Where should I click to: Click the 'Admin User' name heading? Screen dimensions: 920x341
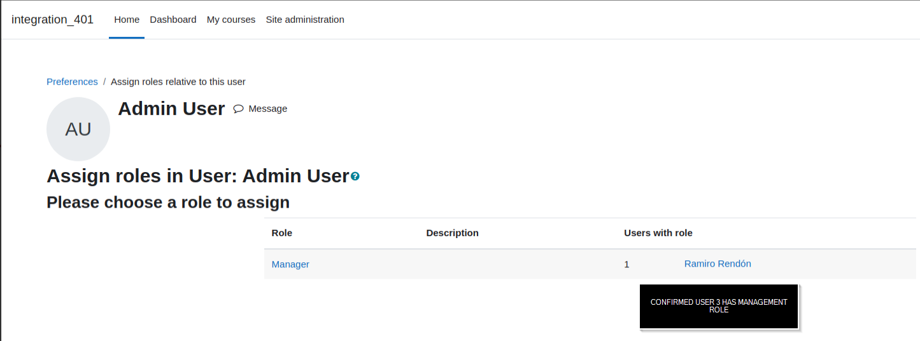[x=171, y=109]
